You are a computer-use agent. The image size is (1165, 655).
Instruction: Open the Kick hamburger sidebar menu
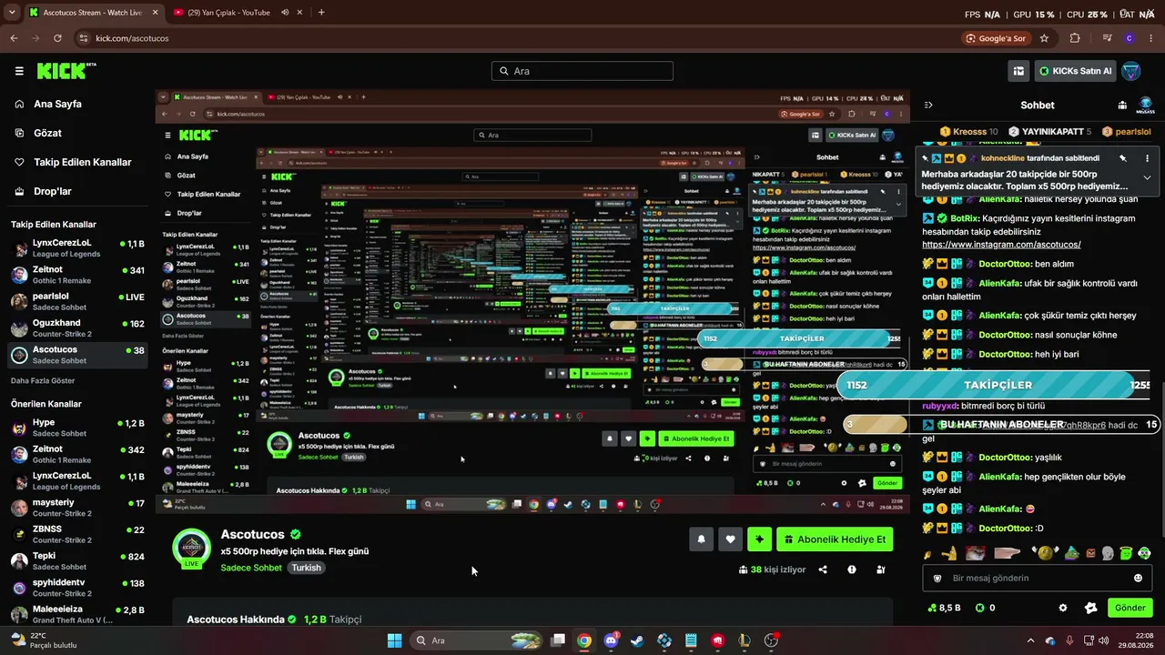pyautogui.click(x=19, y=71)
